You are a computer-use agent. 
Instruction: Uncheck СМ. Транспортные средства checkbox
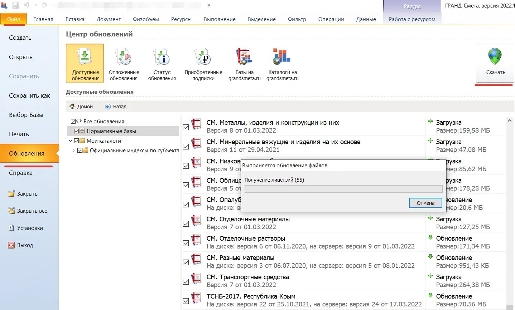pos(186,282)
